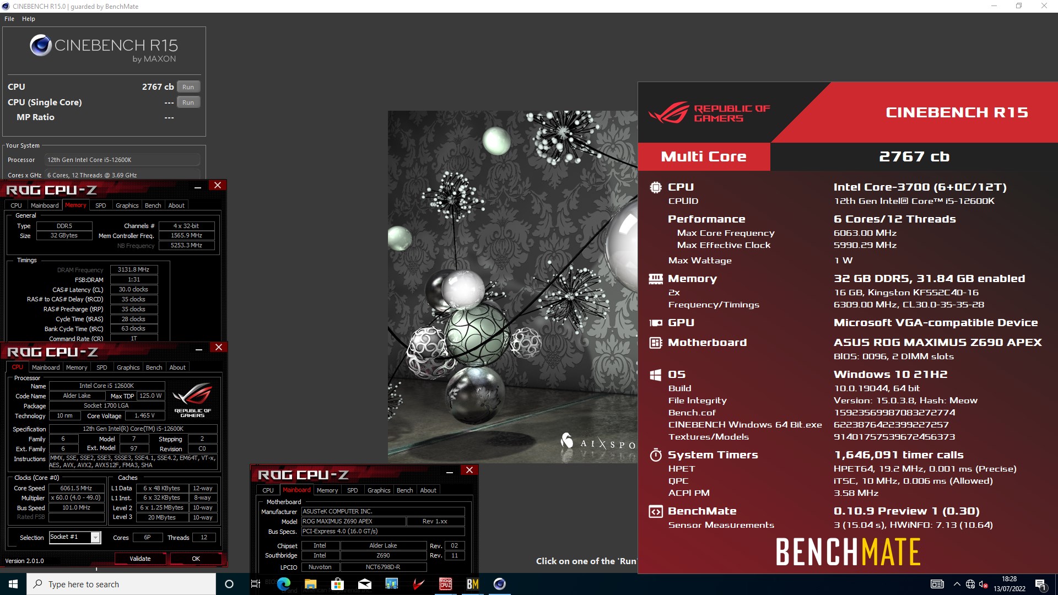Click the Multiplier value x 60.0
The image size is (1058, 595).
(76, 498)
